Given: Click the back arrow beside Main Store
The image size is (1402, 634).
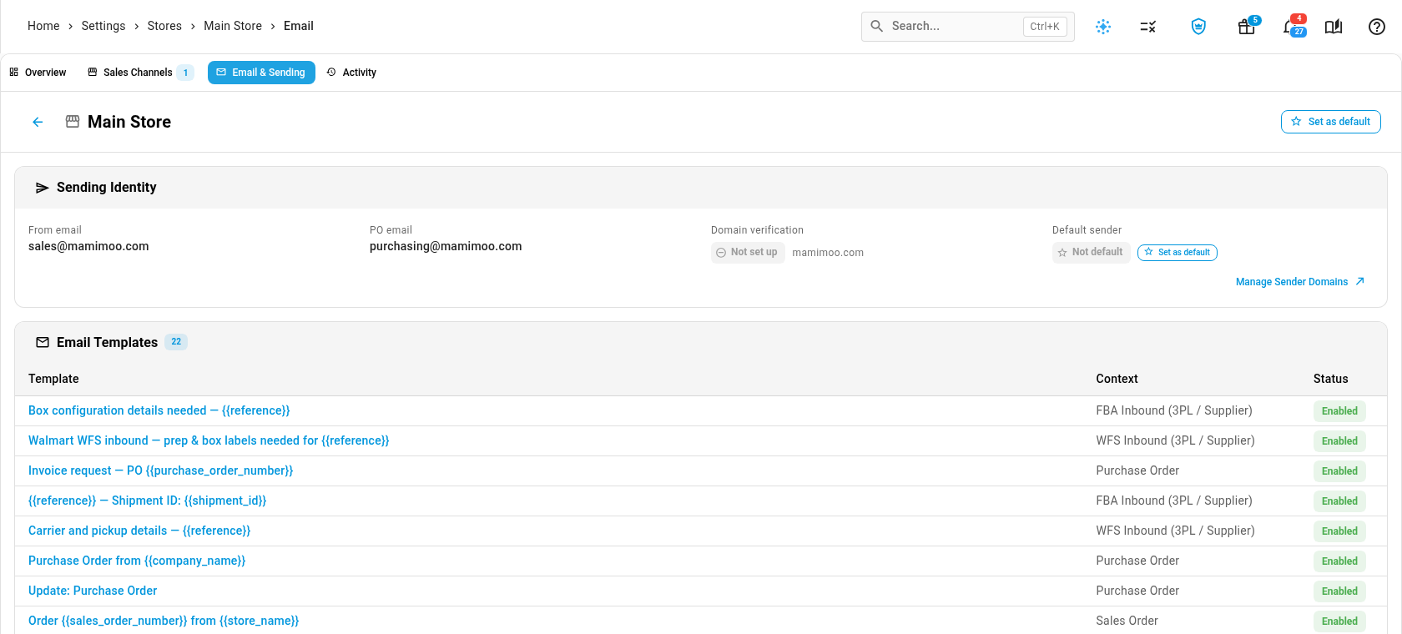Looking at the screenshot, I should point(38,122).
